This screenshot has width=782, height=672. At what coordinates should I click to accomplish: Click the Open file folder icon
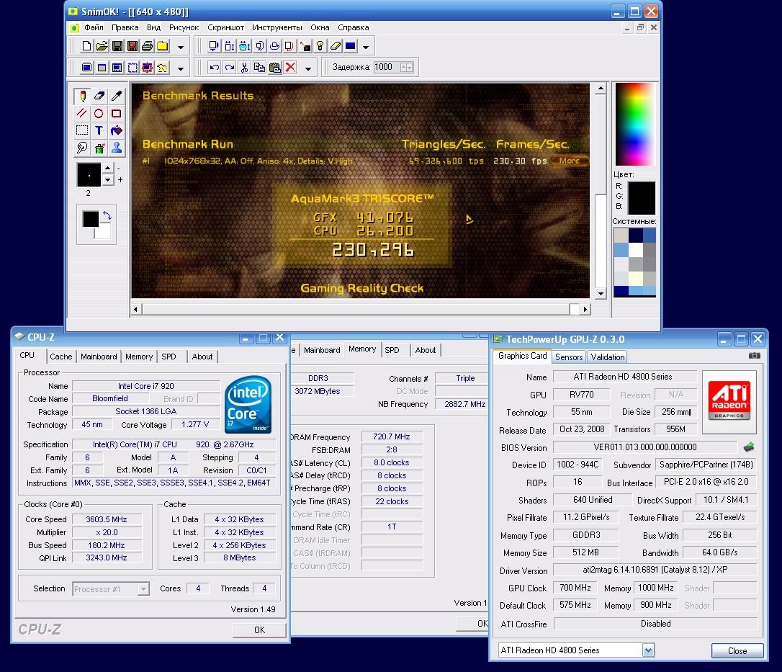[x=102, y=46]
